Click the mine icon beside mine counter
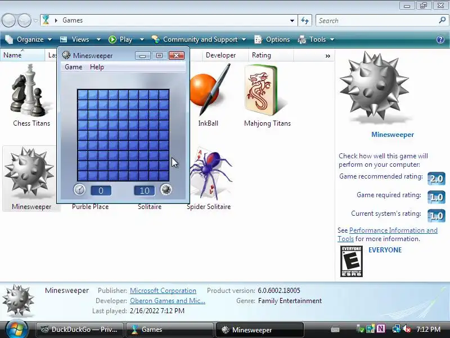The width and height of the screenshot is (450, 338). tap(166, 190)
